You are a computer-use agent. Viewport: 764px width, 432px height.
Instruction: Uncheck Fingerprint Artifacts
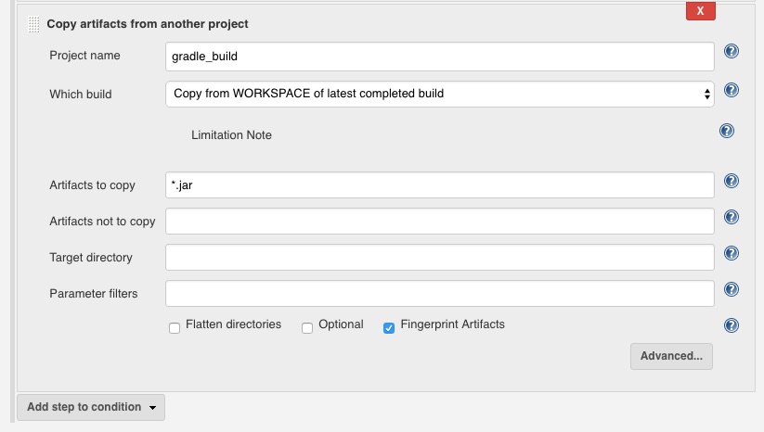(x=389, y=328)
